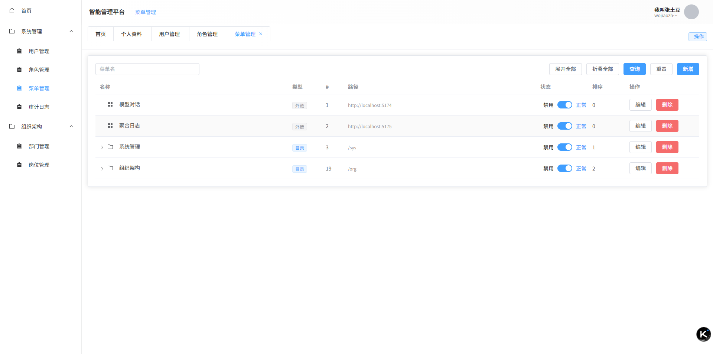Click the grid icon beside 聚合日志

click(x=110, y=126)
